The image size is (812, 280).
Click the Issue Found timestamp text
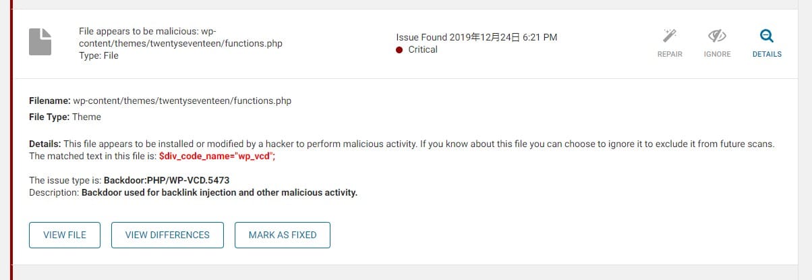(477, 37)
